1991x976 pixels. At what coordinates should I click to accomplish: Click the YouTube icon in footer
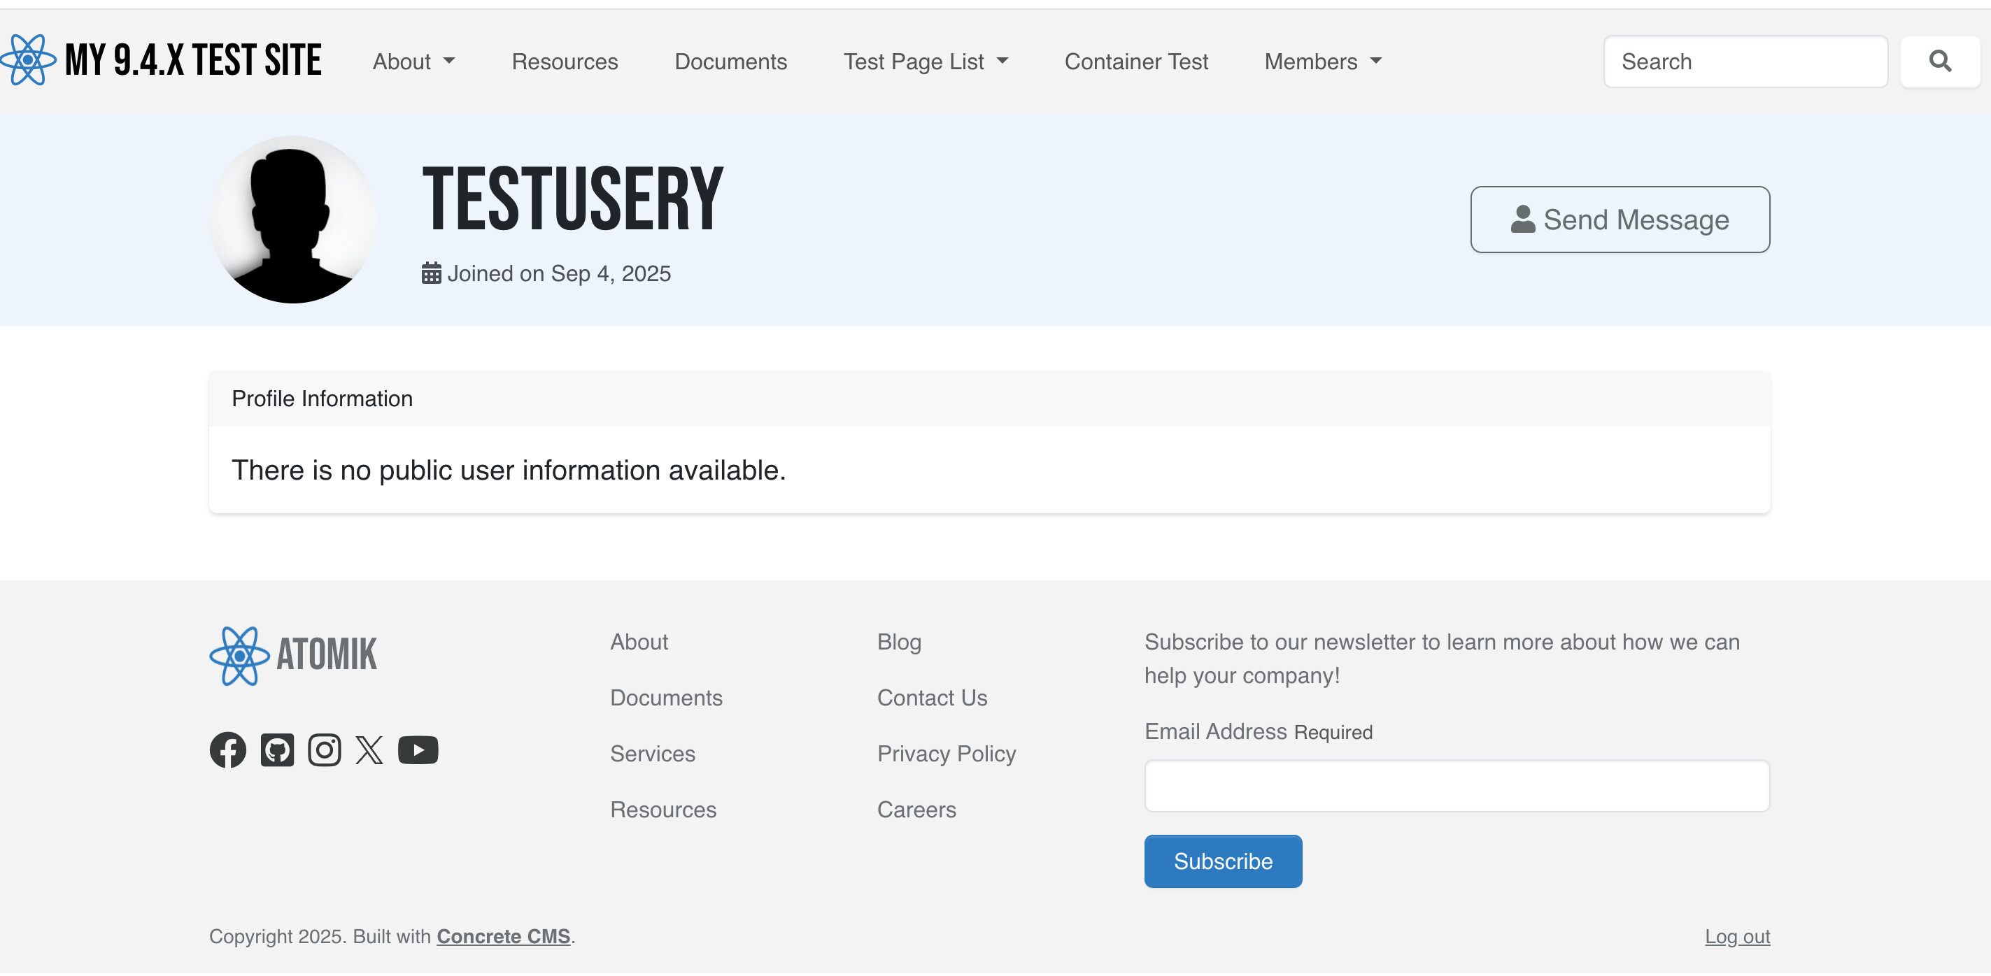pyautogui.click(x=418, y=749)
